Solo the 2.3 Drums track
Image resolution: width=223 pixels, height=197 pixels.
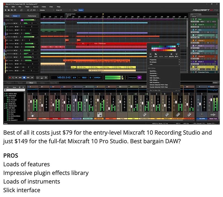[x=17, y=47]
